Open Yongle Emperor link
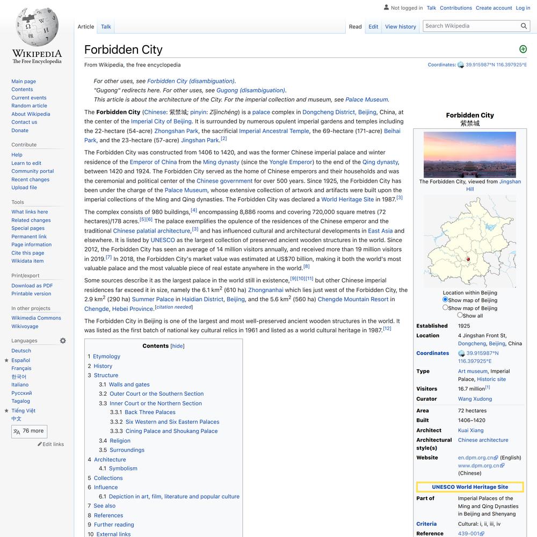Image resolution: width=537 pixels, height=537 pixels. pos(291,162)
